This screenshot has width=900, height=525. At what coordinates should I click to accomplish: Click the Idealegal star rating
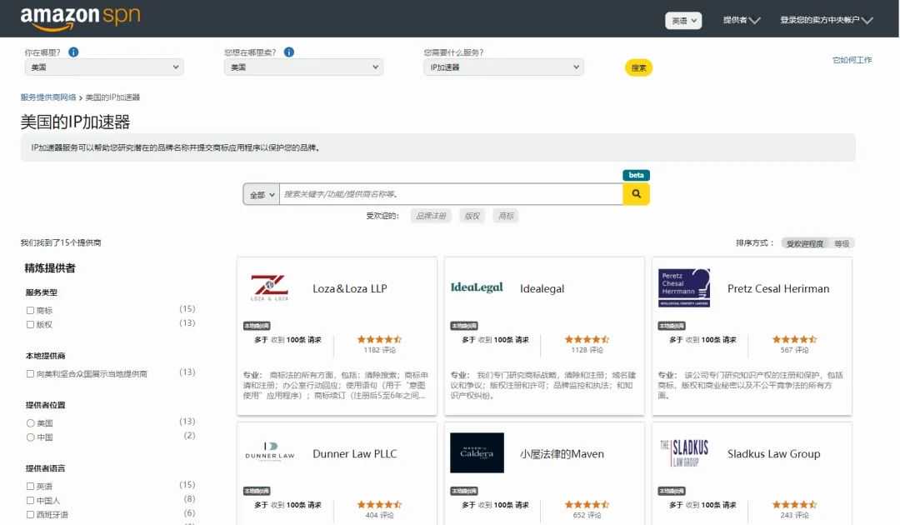click(587, 339)
